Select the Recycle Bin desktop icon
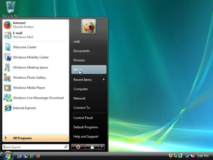The image size is (213, 160). [11, 9]
